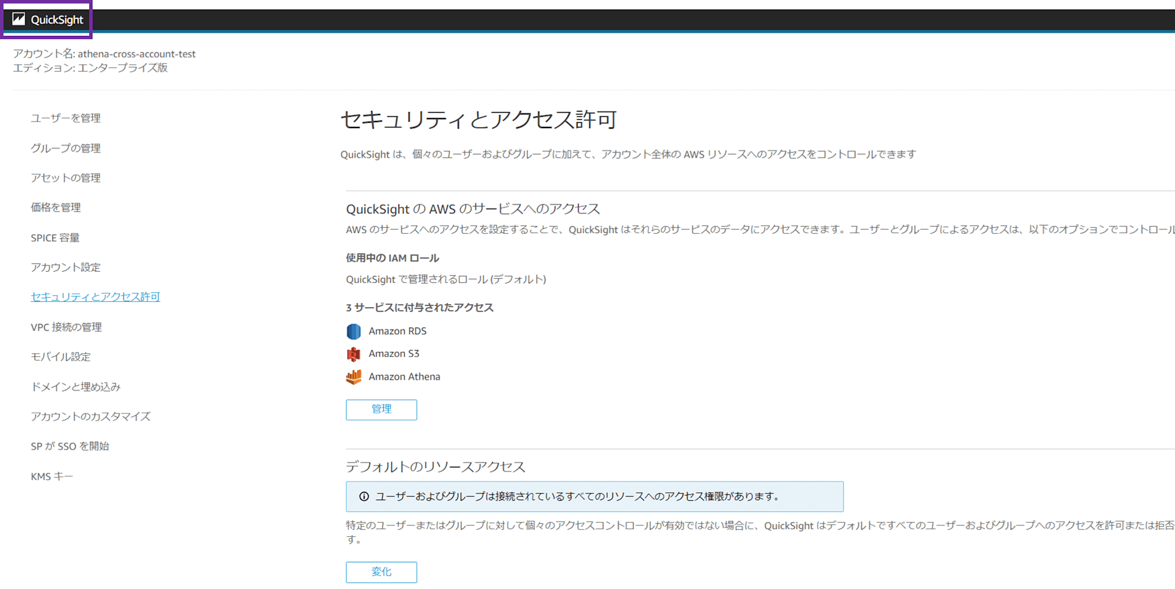Click the Amazon S3 service icon
The image size is (1175, 589).
point(354,354)
